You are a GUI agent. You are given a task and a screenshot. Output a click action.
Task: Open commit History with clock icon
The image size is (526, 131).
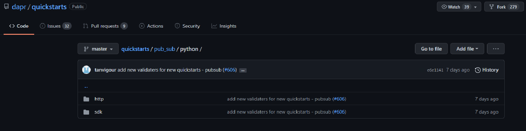point(487,70)
